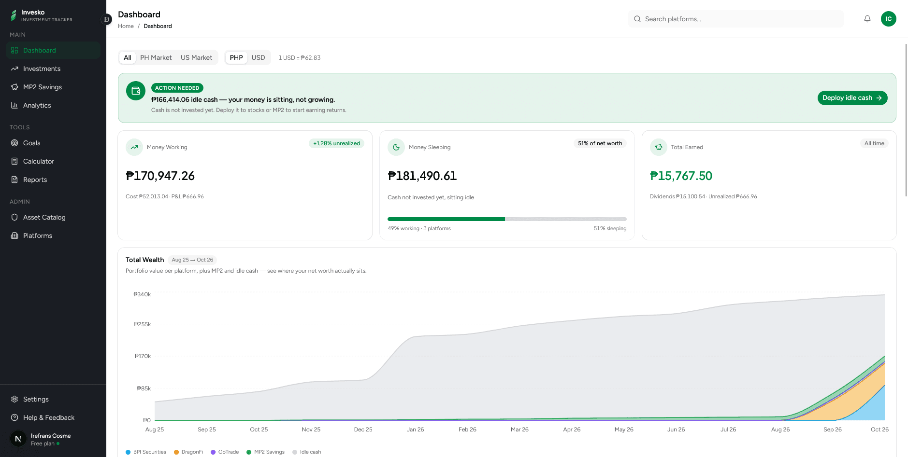Screen dimensions: 908x457
Task: Click the Aug 25 → Oct 26 date range chip
Action: coord(192,260)
